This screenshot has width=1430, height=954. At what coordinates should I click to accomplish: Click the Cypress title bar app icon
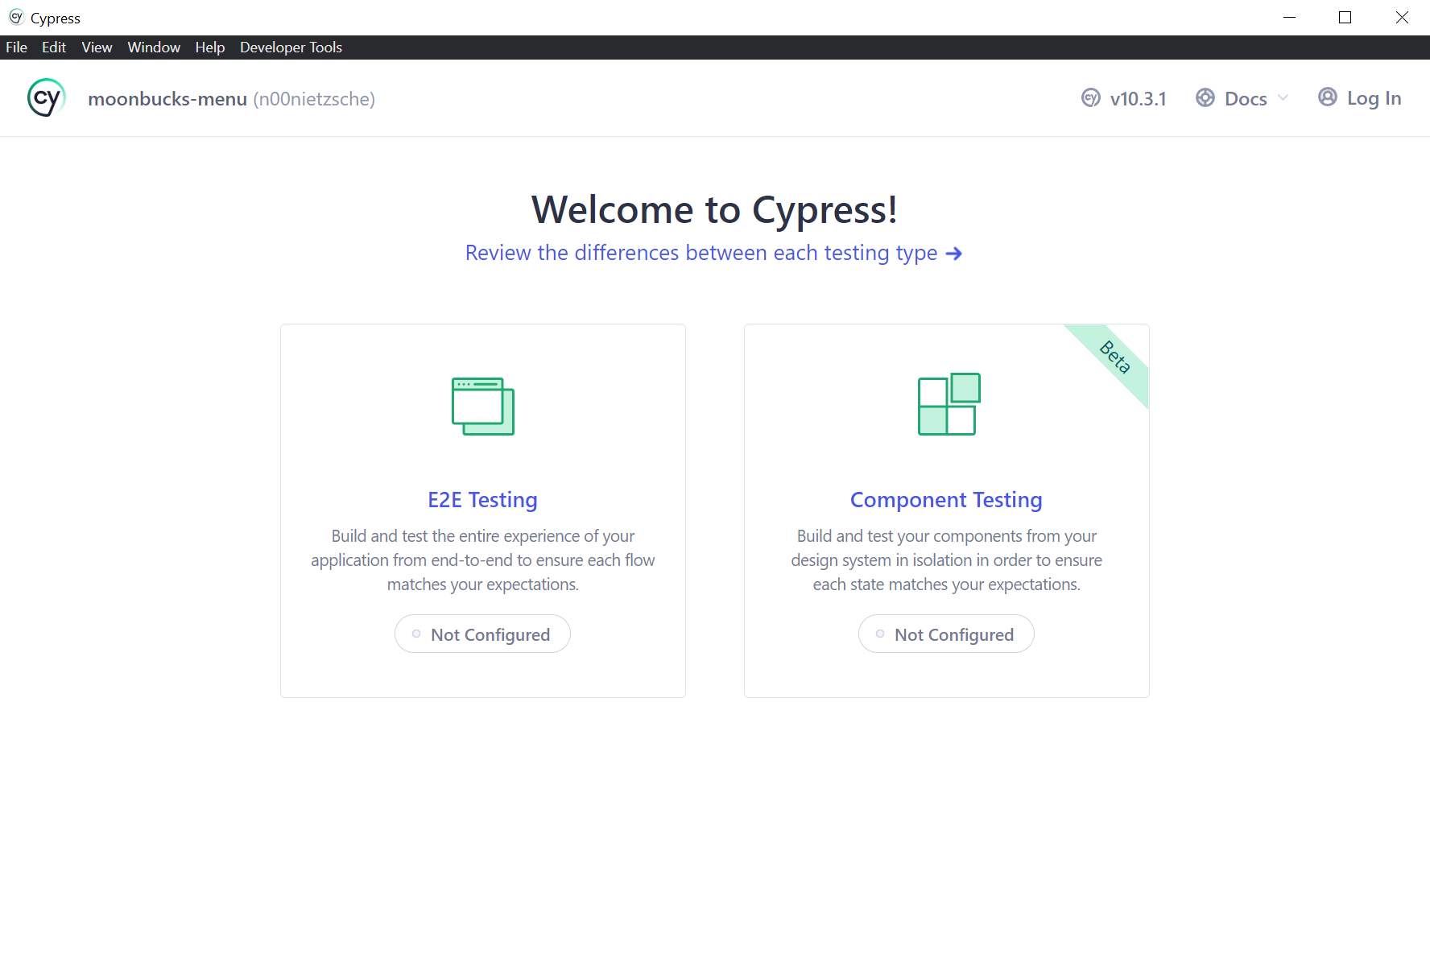tap(16, 17)
